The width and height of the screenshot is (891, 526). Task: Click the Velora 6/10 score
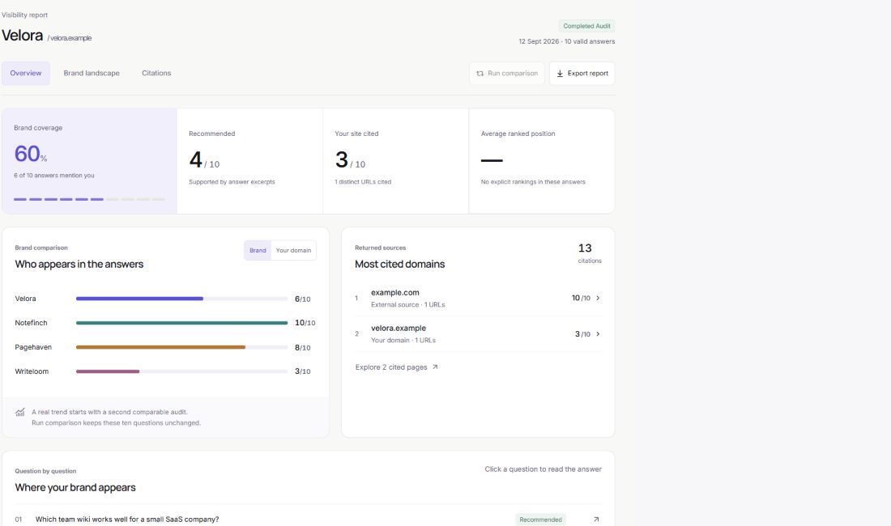pyautogui.click(x=302, y=299)
